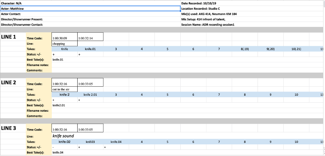Click time code '1:00:32:16' in Line 2
This screenshot has width=325, height=156.
pos(64,82)
